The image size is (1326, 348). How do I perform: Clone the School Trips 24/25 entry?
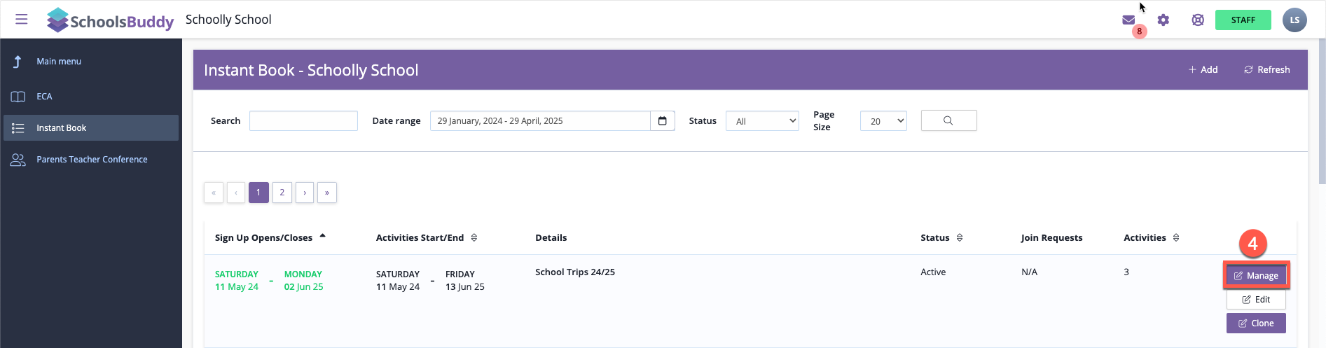click(1256, 323)
